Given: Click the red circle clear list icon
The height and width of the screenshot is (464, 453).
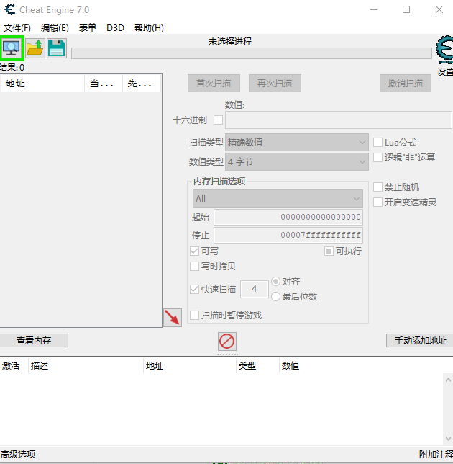Looking at the screenshot, I should pyautogui.click(x=227, y=341).
